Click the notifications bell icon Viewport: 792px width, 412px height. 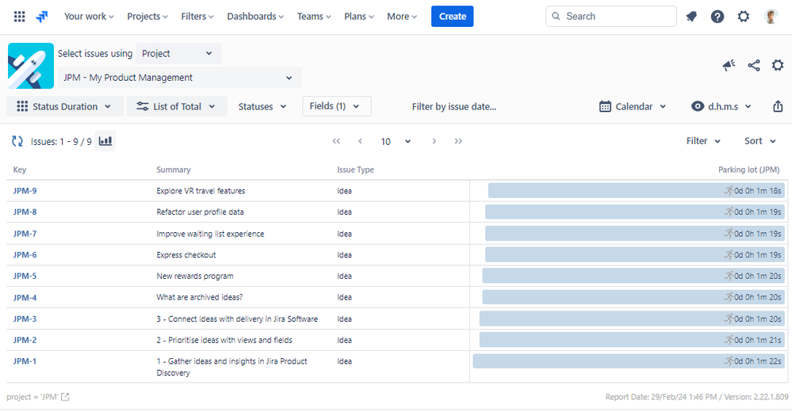(691, 16)
